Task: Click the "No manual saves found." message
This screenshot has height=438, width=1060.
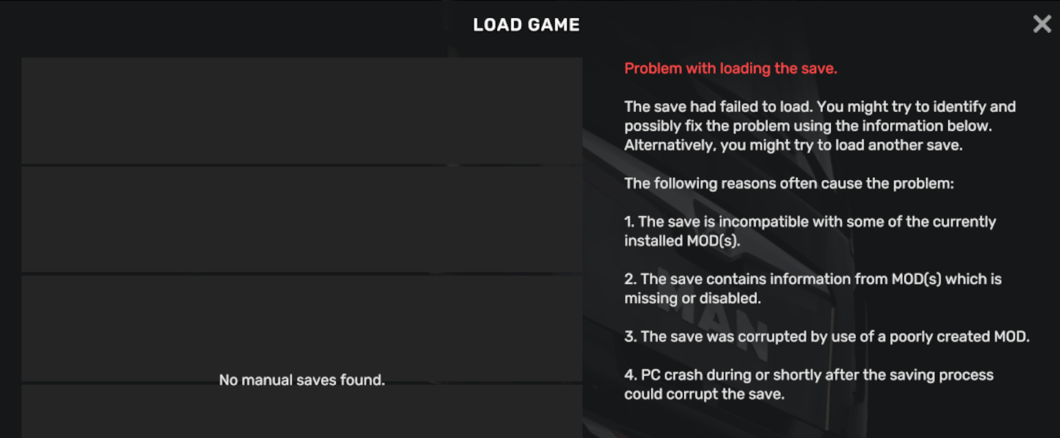Action: click(x=302, y=380)
